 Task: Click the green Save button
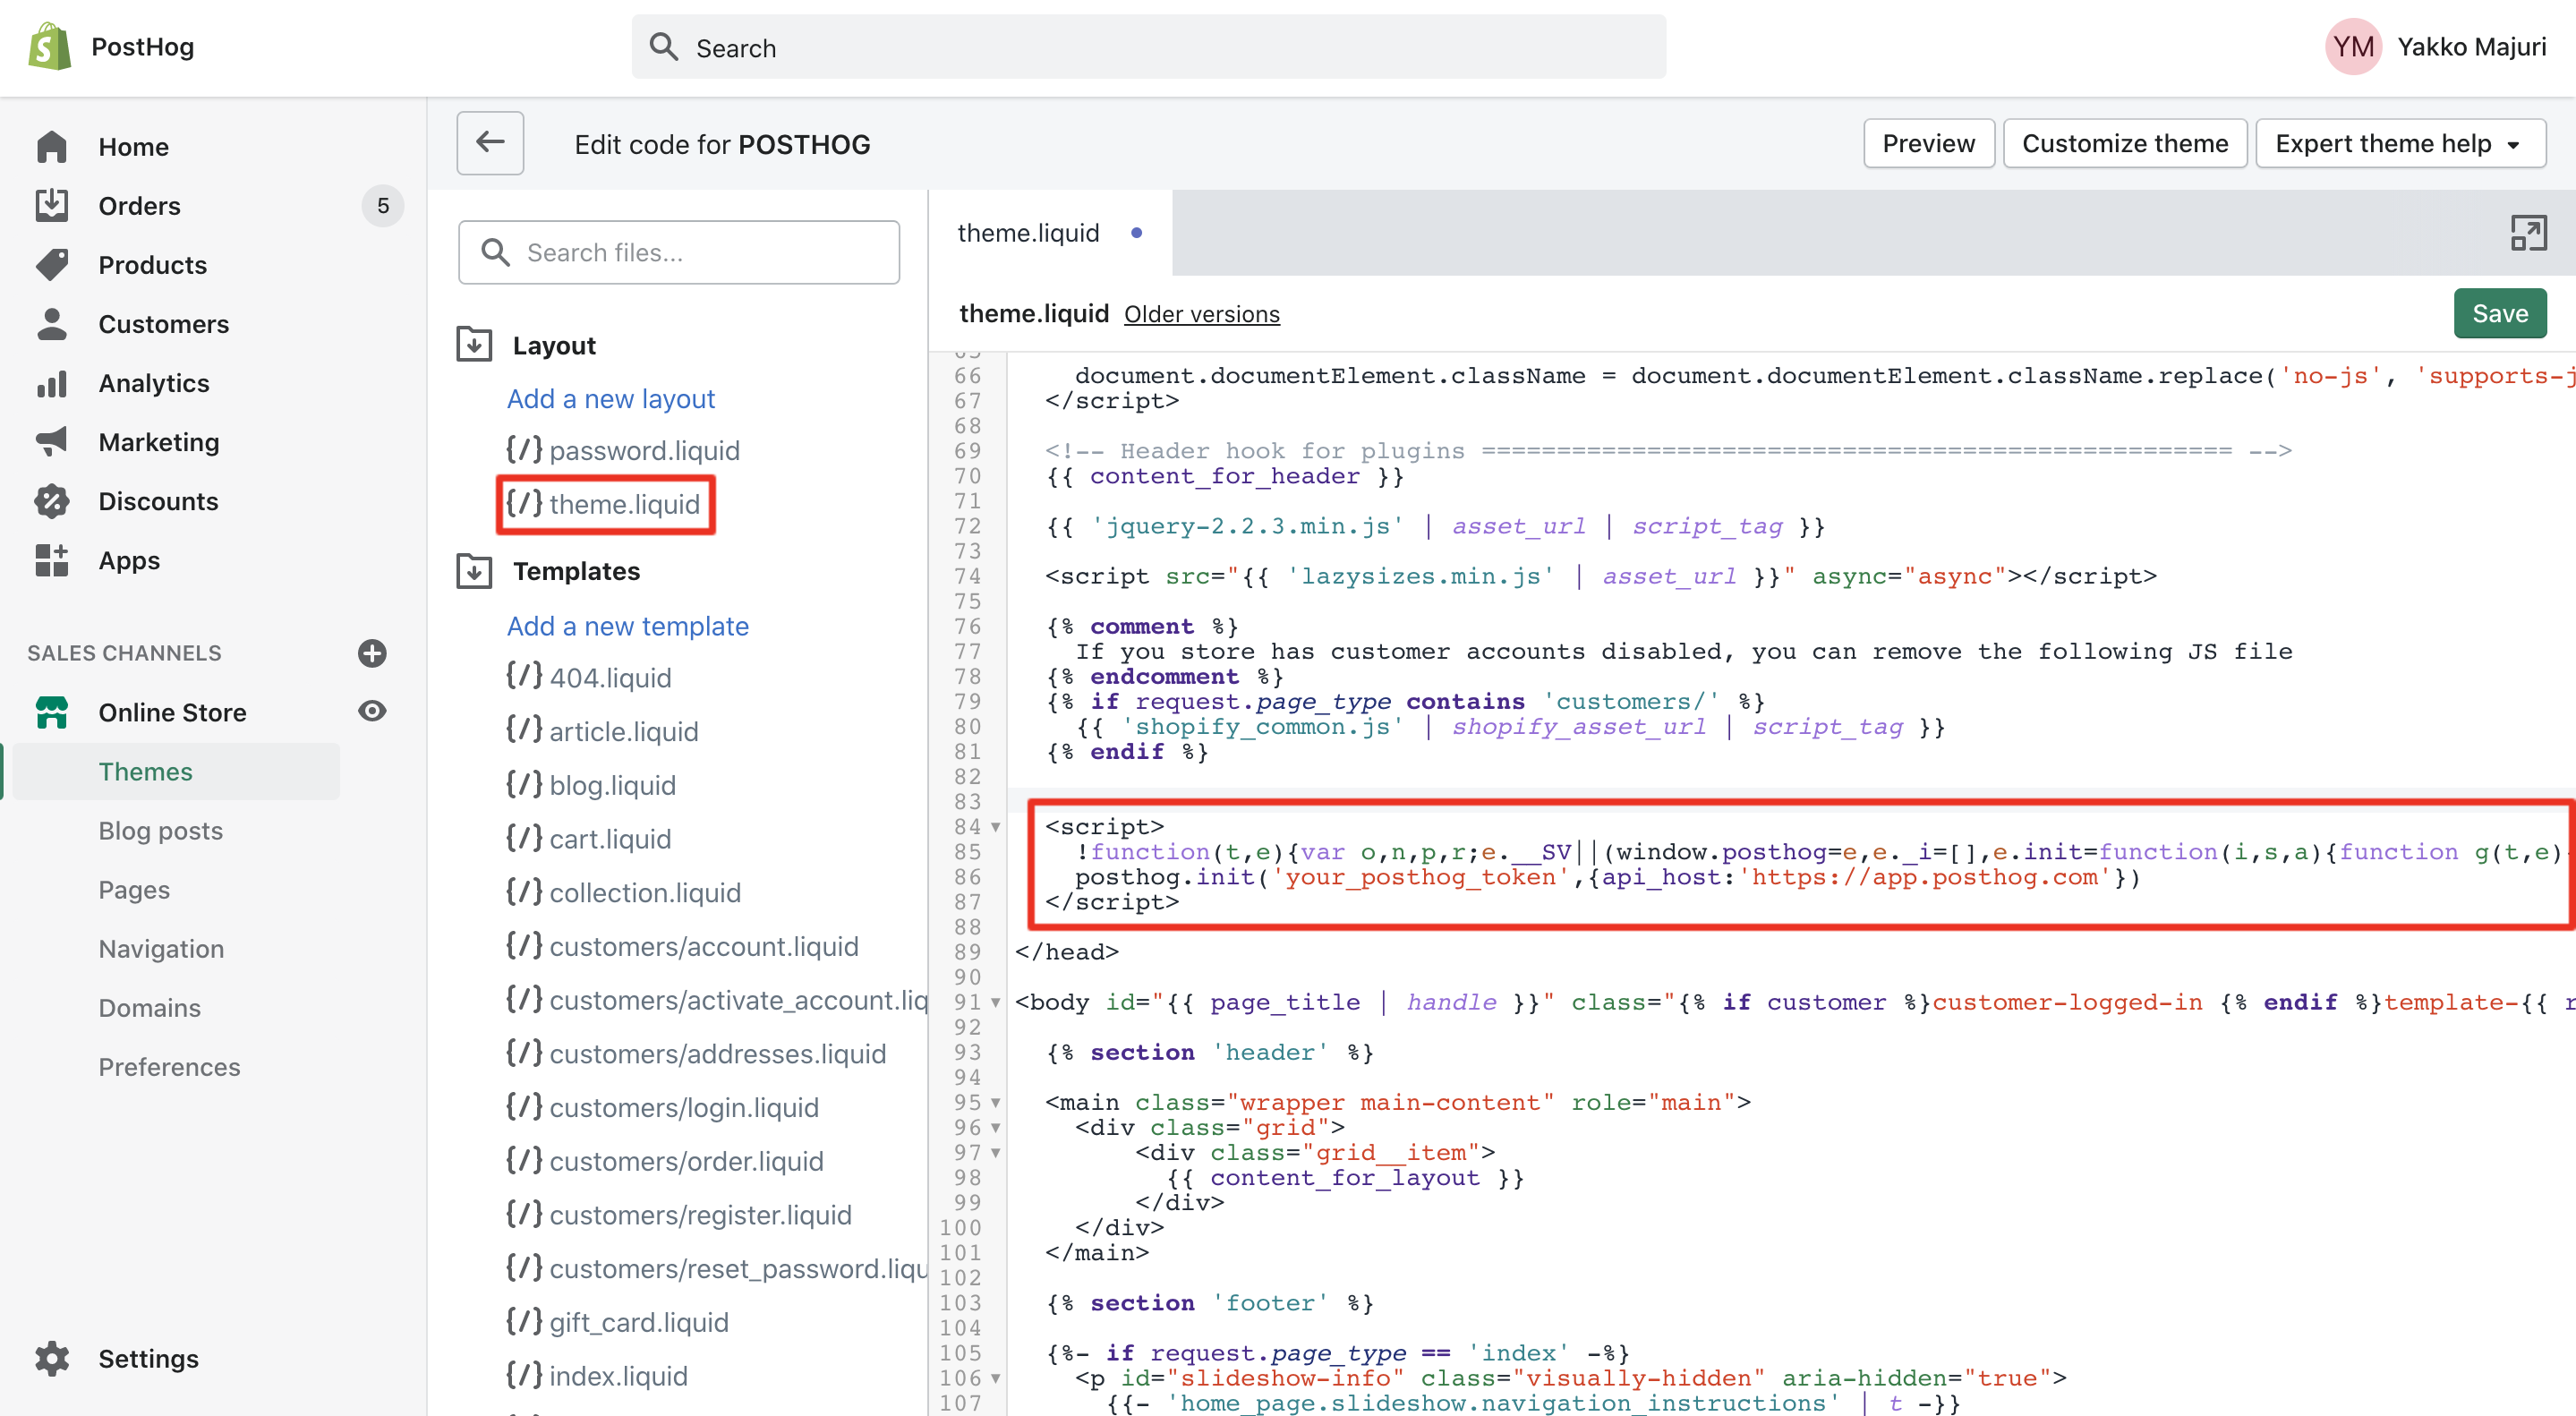2500,314
